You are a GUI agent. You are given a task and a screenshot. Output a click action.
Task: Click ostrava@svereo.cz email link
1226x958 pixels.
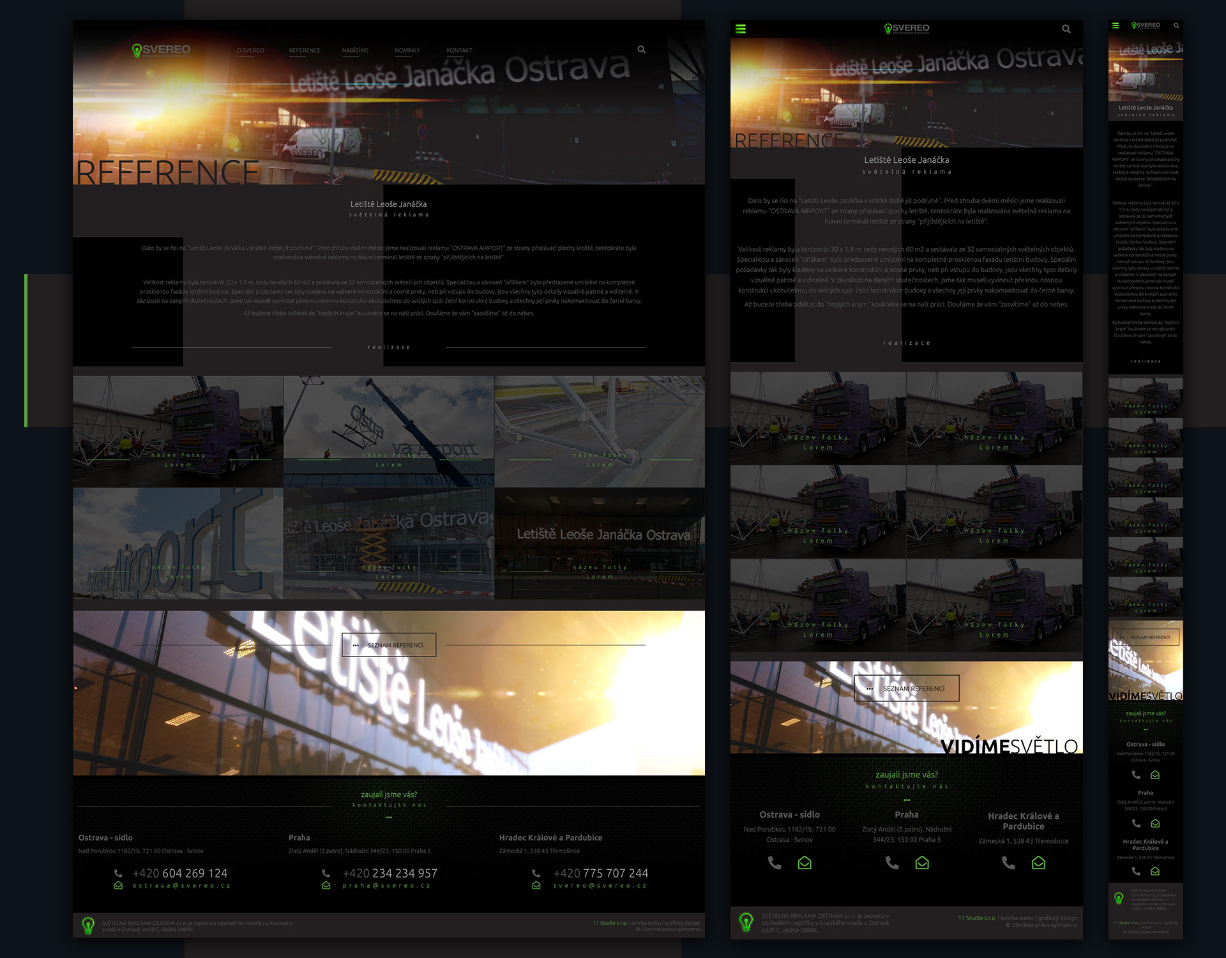point(181,886)
